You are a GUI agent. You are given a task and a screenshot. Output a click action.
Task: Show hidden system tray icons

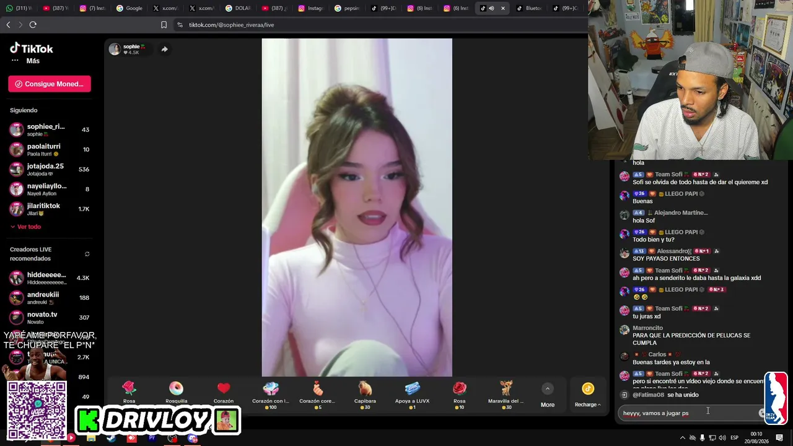coord(683,438)
